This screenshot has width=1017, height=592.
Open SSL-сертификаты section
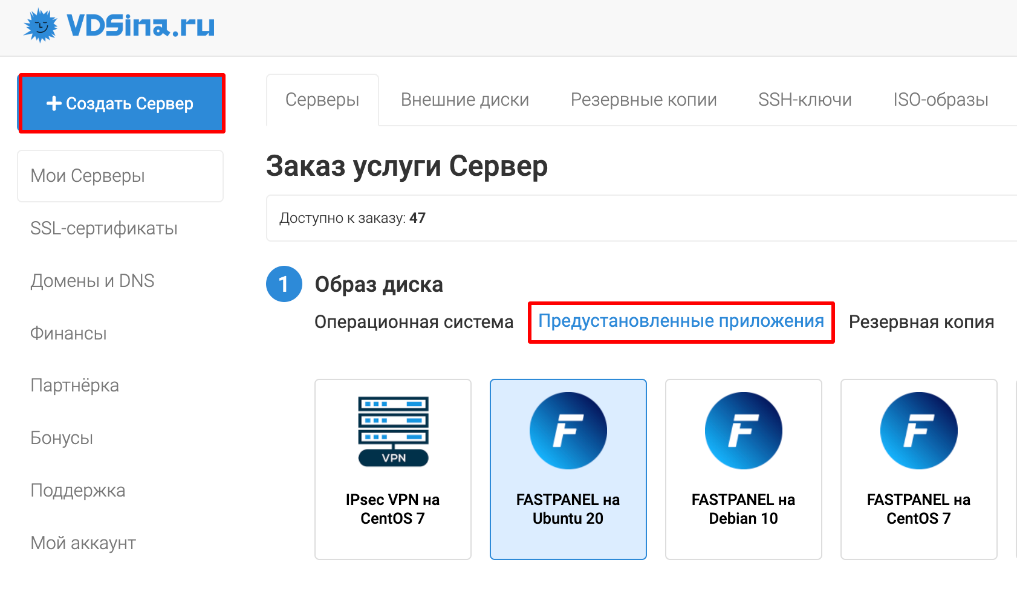pyautogui.click(x=104, y=228)
